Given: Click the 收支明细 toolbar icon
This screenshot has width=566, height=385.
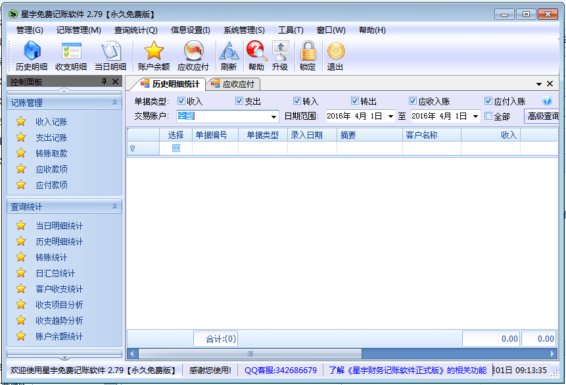Looking at the screenshot, I should point(71,56).
